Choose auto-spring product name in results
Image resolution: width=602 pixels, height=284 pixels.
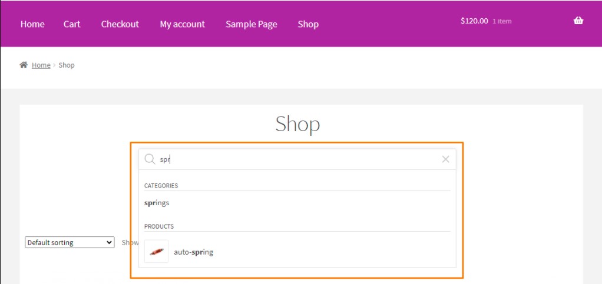[193, 252]
